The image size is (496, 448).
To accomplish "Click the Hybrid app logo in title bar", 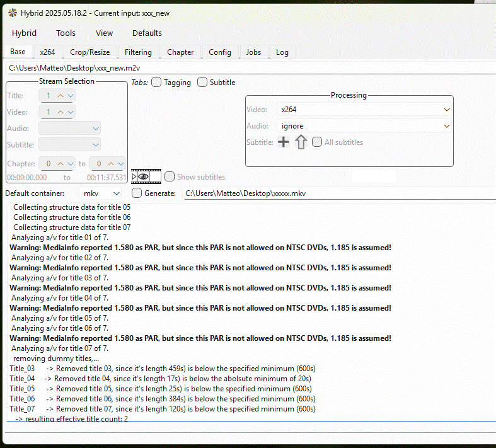I will pyautogui.click(x=8, y=13).
